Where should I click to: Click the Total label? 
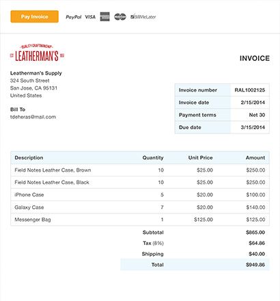pos(158,265)
